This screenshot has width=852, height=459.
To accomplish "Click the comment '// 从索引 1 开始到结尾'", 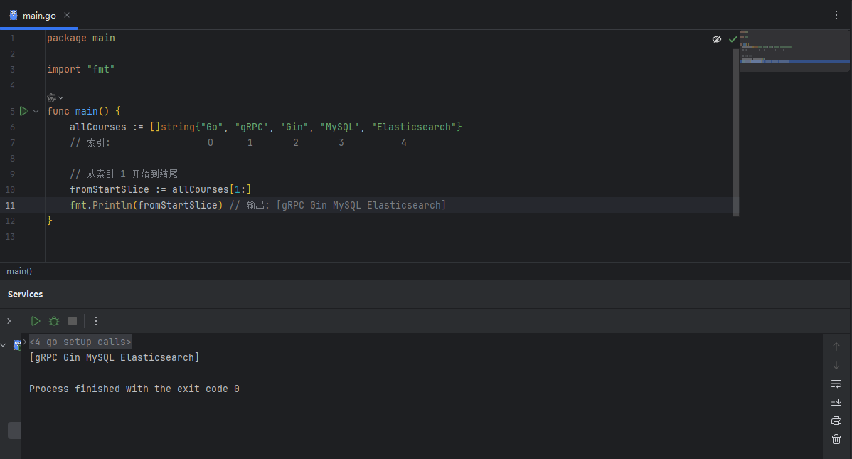I will pyautogui.click(x=124, y=174).
